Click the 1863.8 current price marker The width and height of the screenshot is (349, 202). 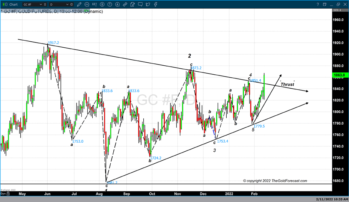coord(339,75)
